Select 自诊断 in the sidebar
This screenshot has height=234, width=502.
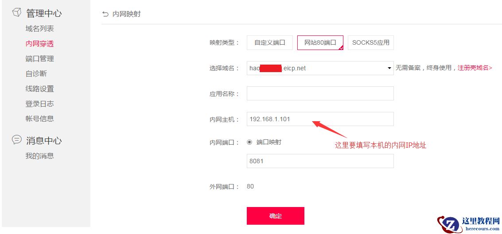click(36, 73)
